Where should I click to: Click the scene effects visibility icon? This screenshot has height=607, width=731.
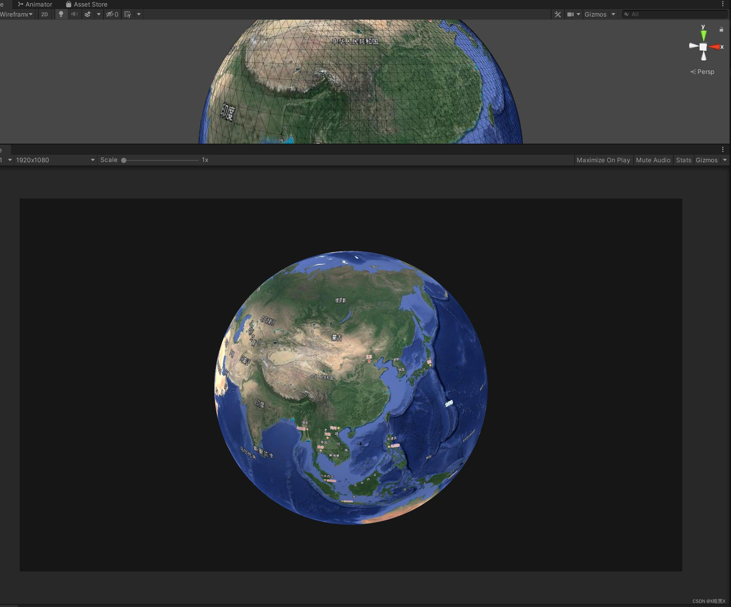(88, 14)
